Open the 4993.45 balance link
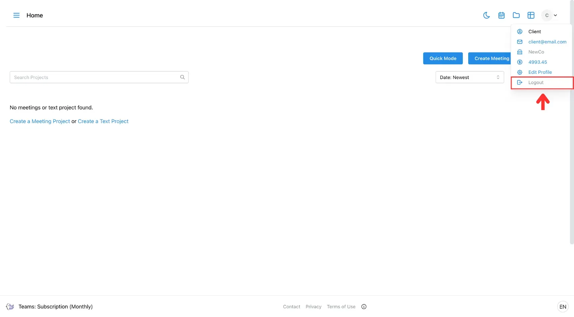Image resolution: width=574 pixels, height=317 pixels. pos(537,62)
